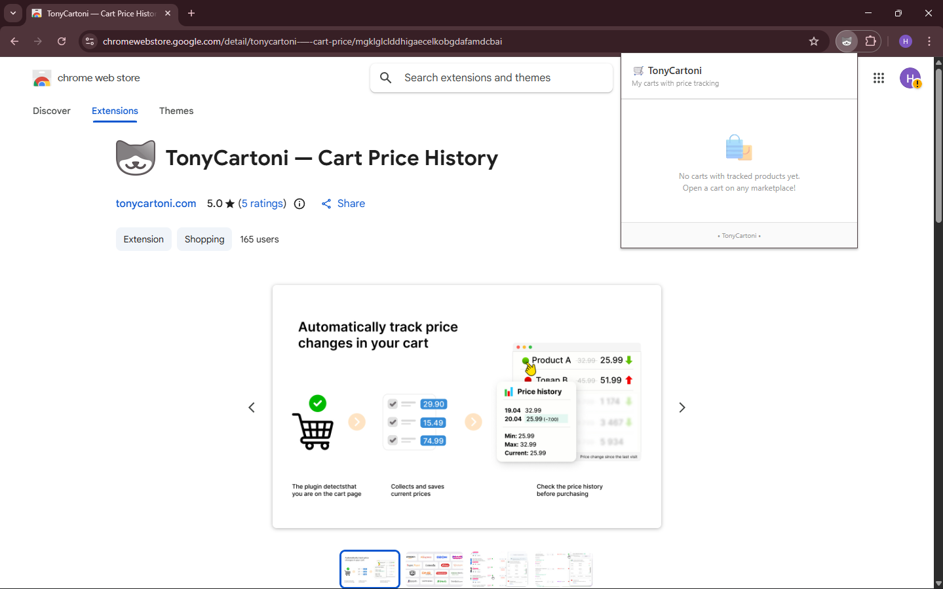Select the fourth screenshot thumbnail
943x589 pixels.
[x=564, y=569]
